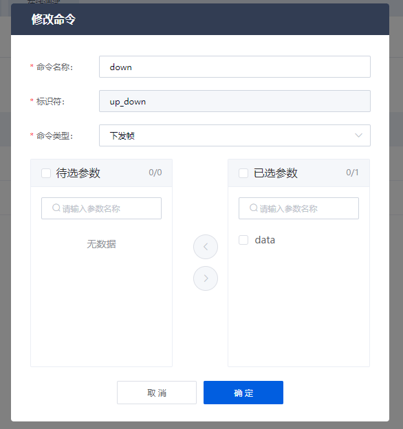Open the 下发帧 command type selector
This screenshot has height=429, width=403.
click(x=235, y=135)
